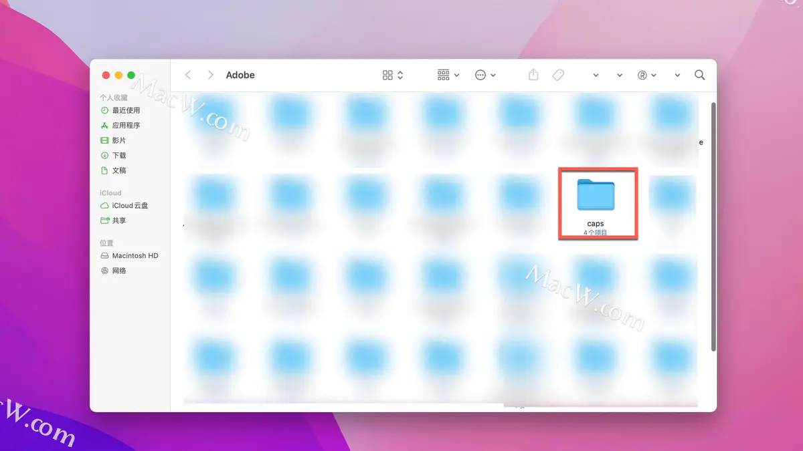Click the back navigation arrow
The height and width of the screenshot is (451, 803).
click(x=188, y=75)
